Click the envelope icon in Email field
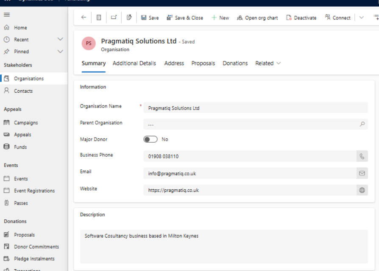379x271 pixels. [362, 173]
